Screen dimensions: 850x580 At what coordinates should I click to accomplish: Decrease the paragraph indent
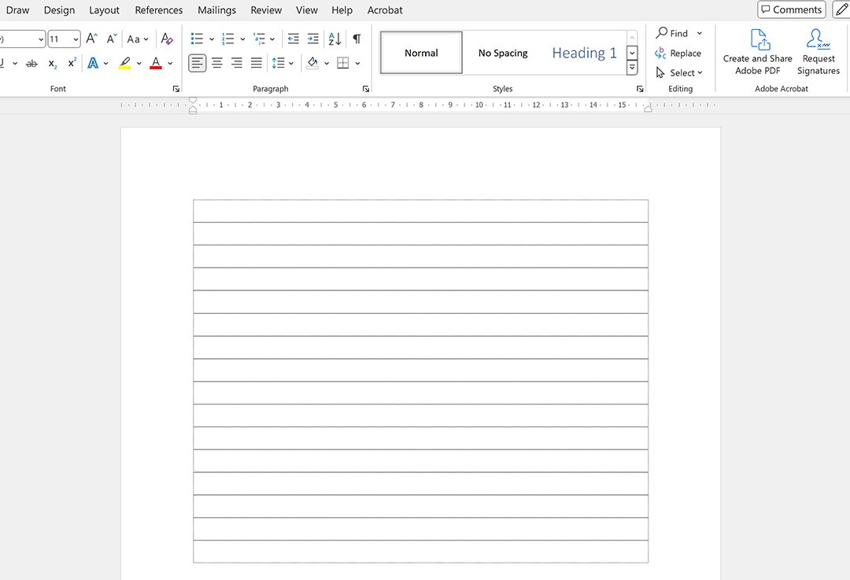coord(294,39)
